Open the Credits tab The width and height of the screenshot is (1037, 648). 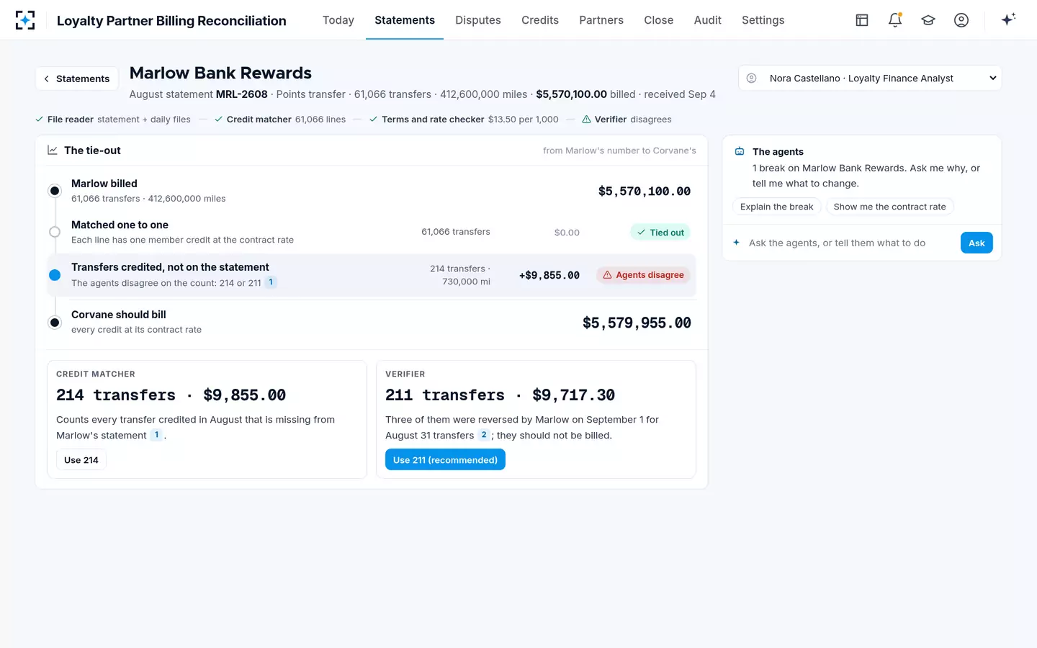[x=540, y=20]
